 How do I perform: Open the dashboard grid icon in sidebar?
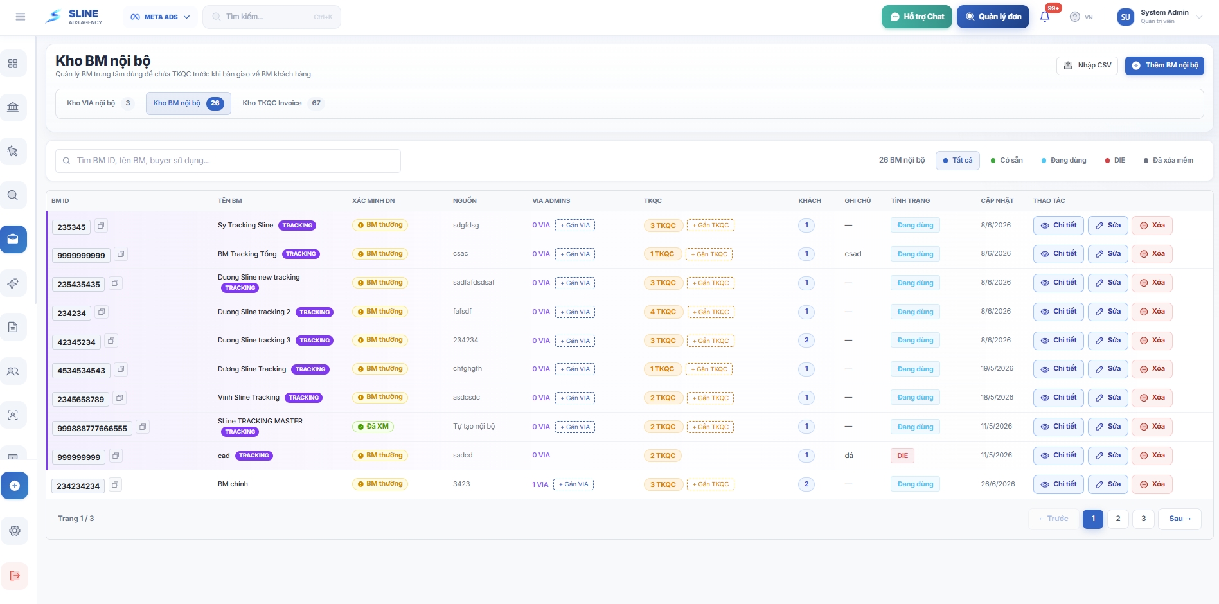tap(13, 64)
